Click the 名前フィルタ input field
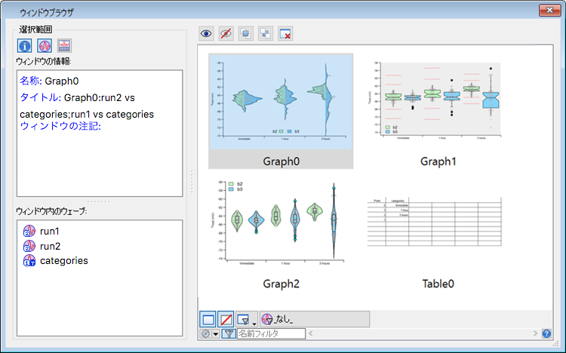Viewport: 566px width, 353px height. [x=271, y=333]
